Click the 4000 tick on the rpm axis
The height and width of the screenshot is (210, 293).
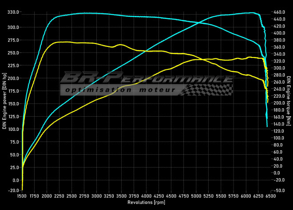pyautogui.click(x=146, y=195)
